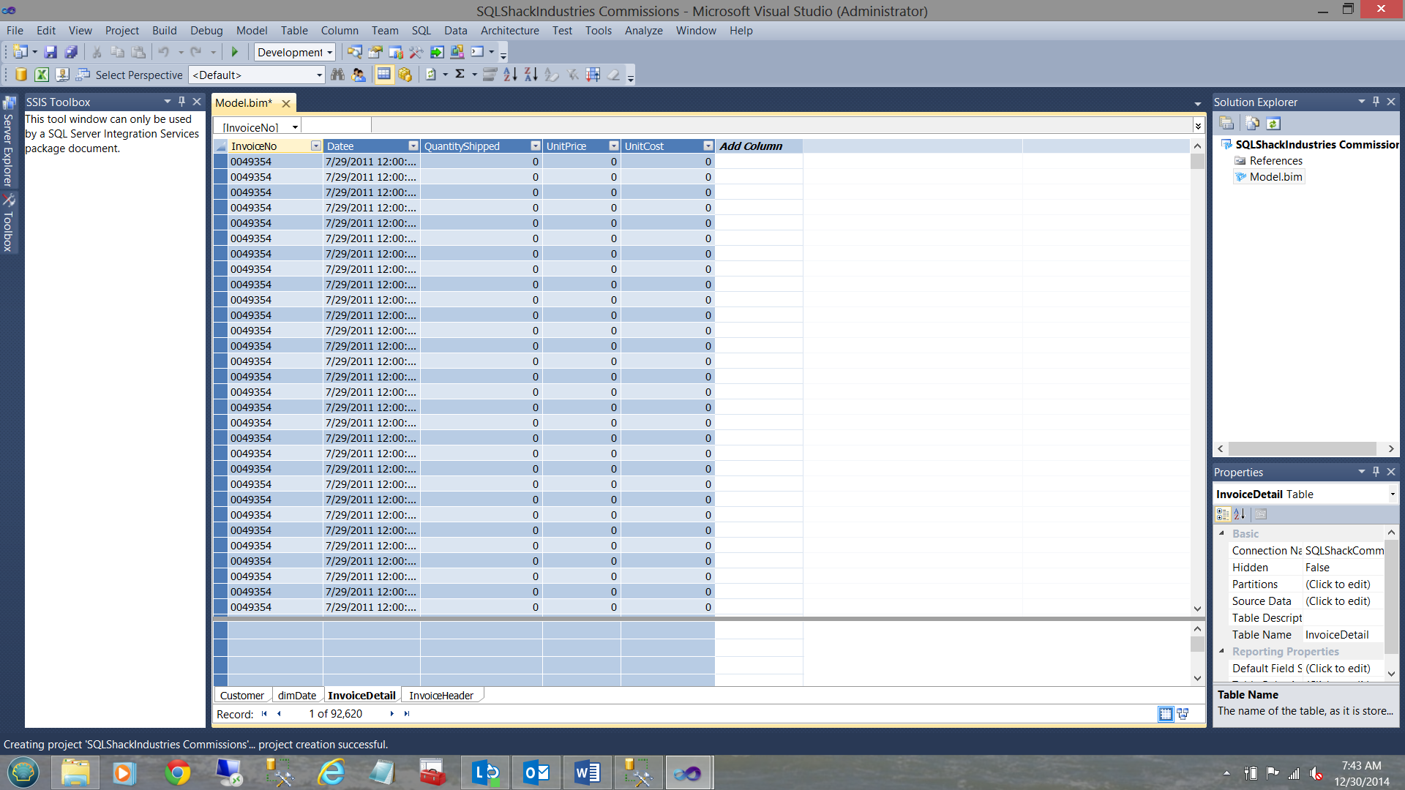Click the Sort Z to A icon
Image resolution: width=1405 pixels, height=790 pixels.
[531, 75]
